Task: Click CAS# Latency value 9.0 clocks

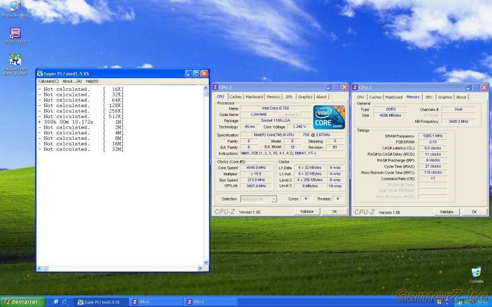Action: pos(433,148)
